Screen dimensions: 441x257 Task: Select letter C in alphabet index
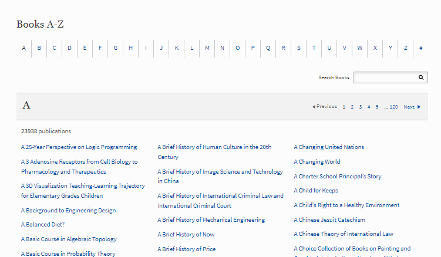(54, 48)
